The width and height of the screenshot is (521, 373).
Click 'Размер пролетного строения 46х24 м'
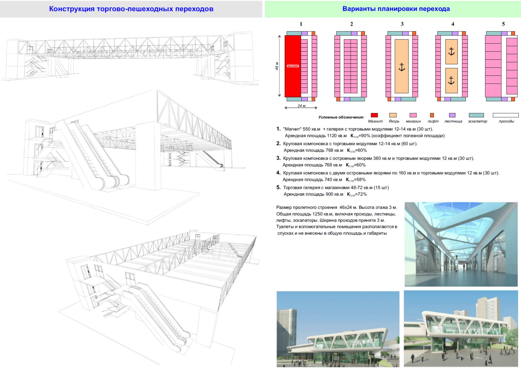(x=317, y=207)
